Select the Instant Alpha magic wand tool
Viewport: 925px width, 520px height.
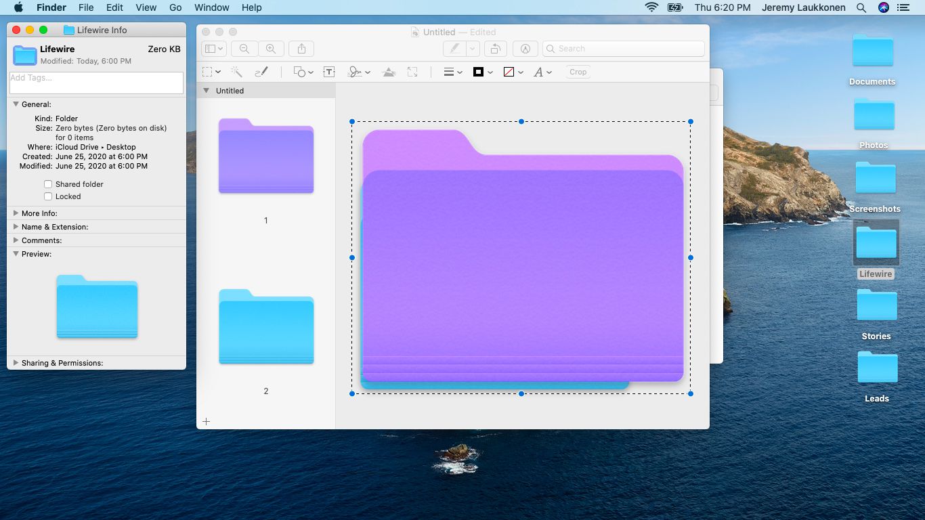coord(236,72)
